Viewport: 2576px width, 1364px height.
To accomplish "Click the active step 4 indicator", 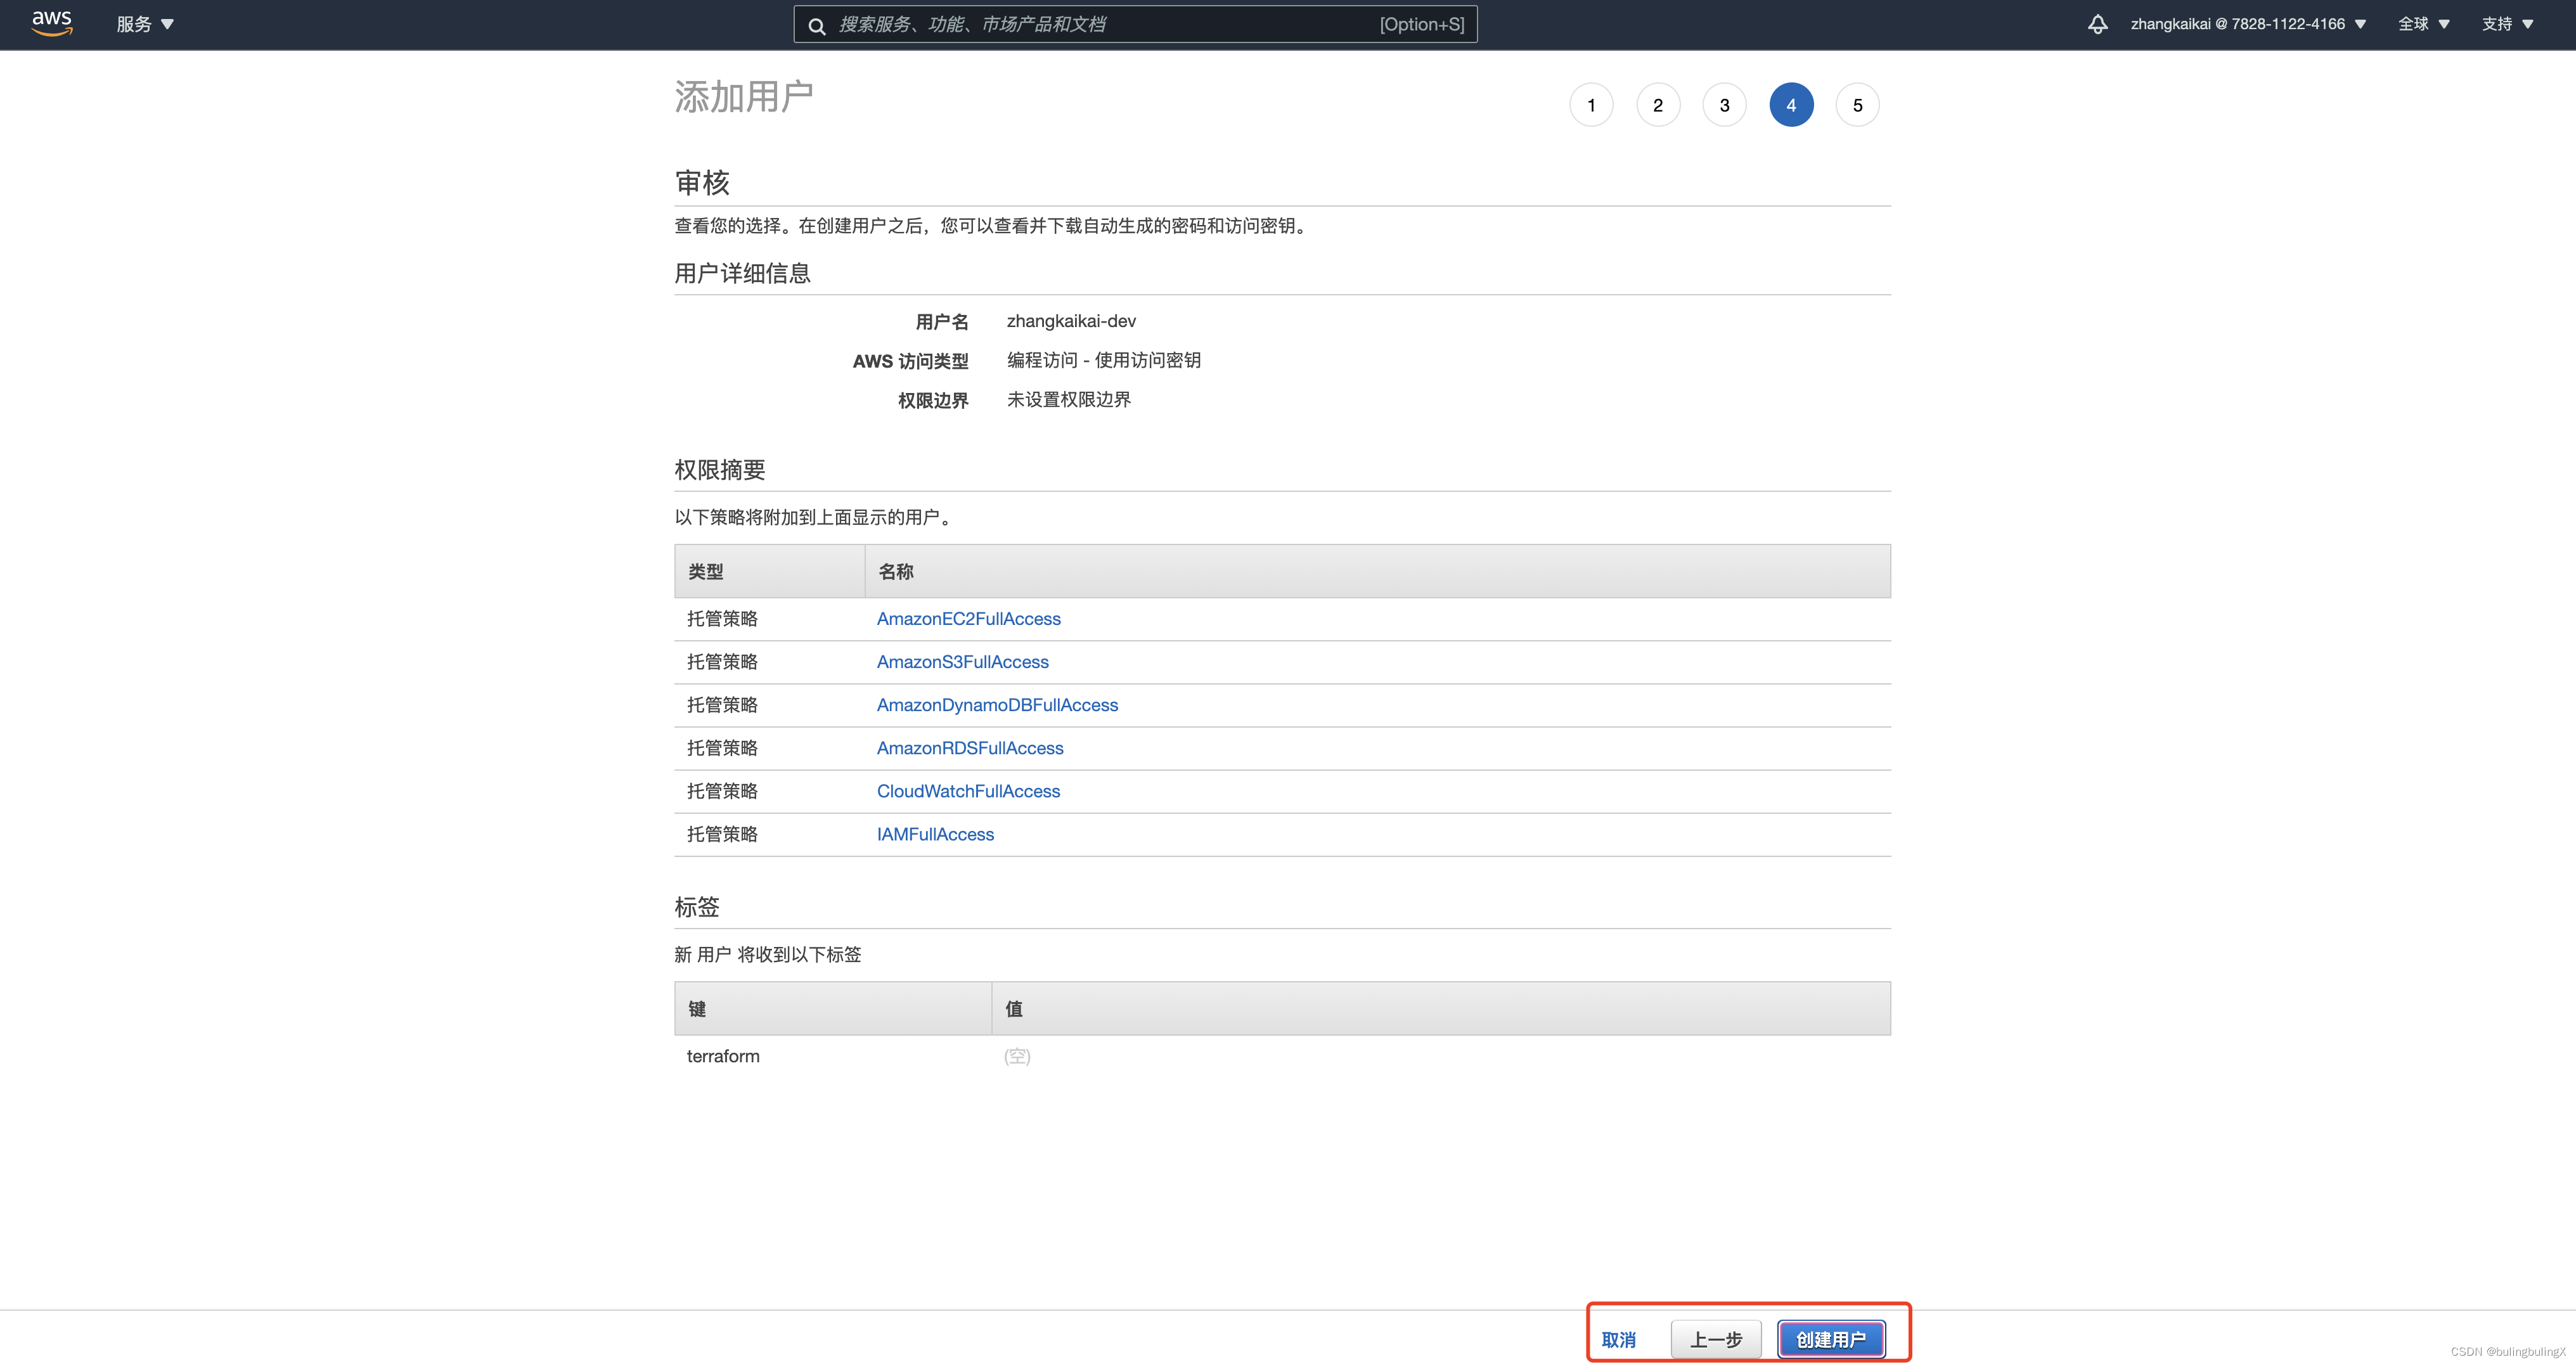I will (1790, 105).
